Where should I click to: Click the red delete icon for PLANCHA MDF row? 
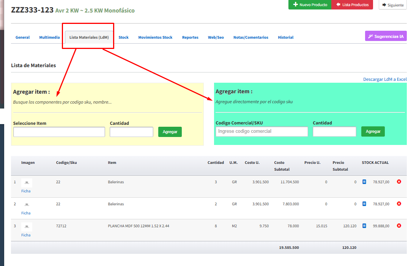click(399, 226)
